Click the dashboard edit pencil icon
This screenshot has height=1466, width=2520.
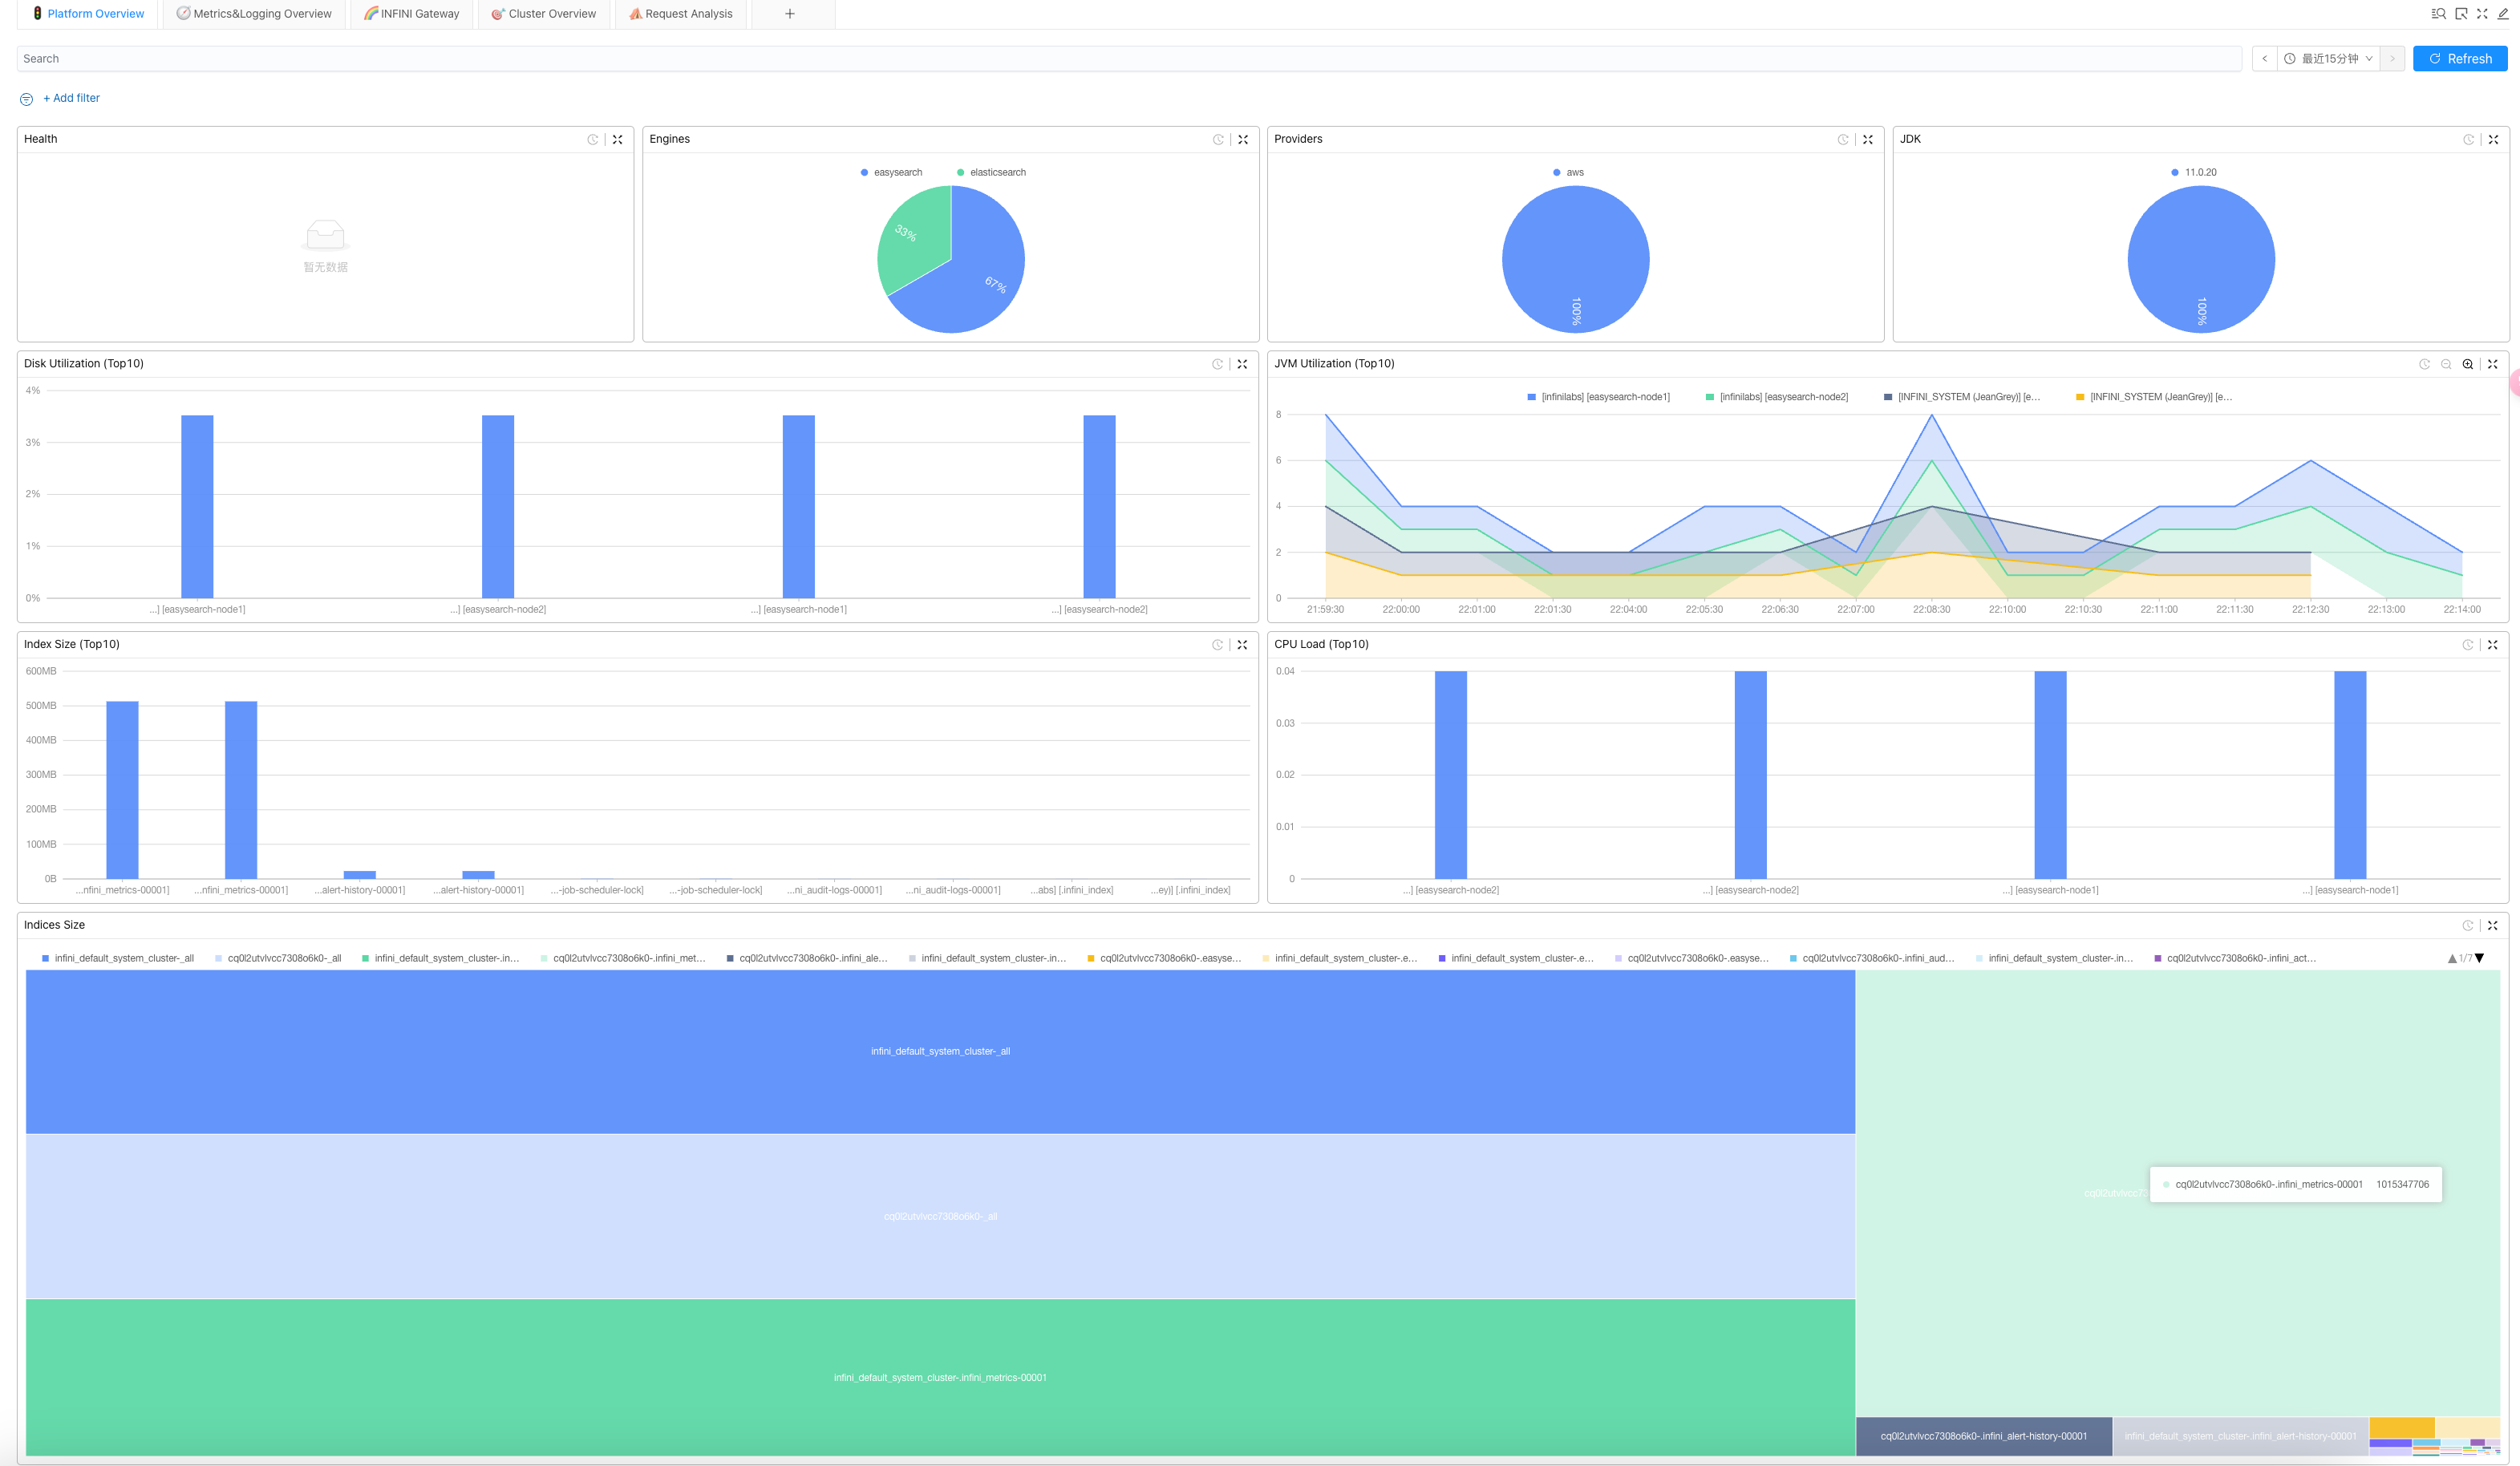(x=2503, y=14)
